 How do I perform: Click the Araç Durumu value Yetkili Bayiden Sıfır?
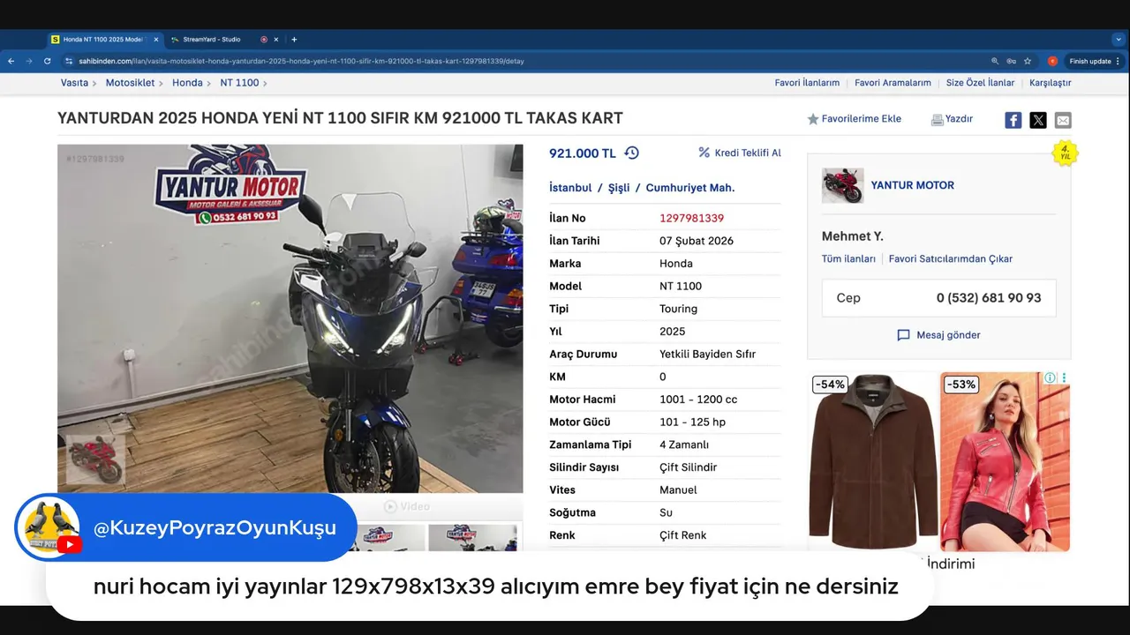point(708,355)
